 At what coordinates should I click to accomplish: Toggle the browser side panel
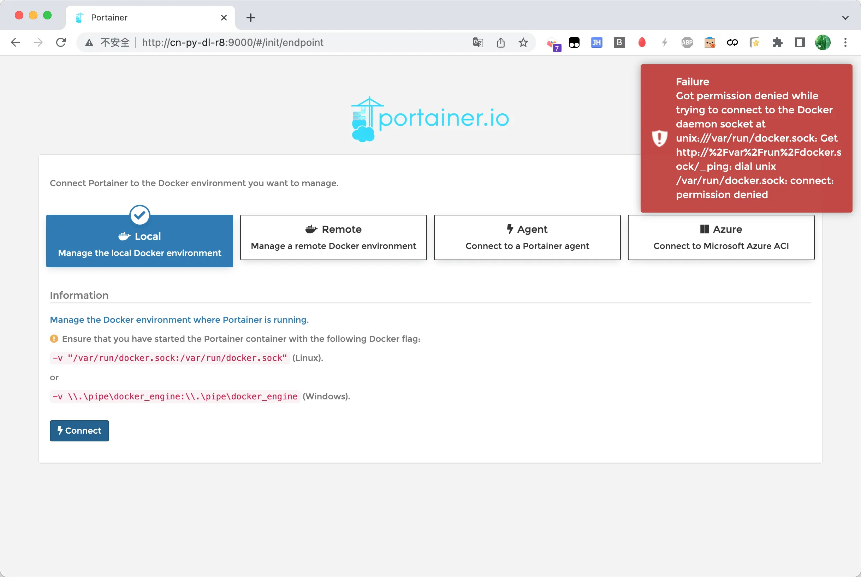(x=800, y=43)
